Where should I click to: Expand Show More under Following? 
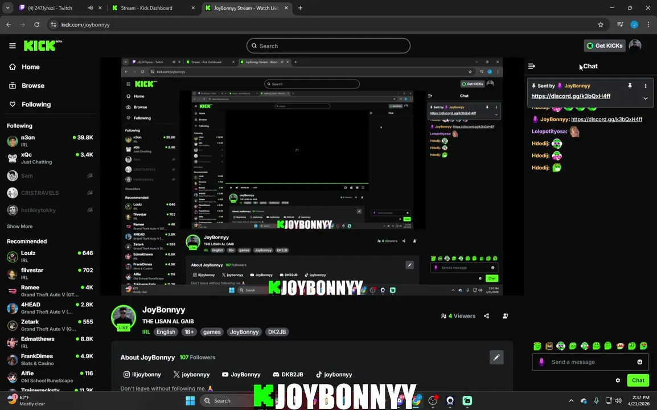(20, 227)
